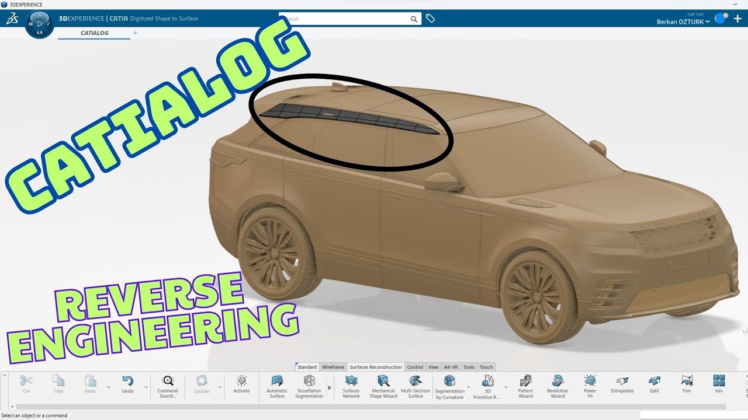This screenshot has height=420, width=748.
Task: Switch to the View tab
Action: click(433, 367)
